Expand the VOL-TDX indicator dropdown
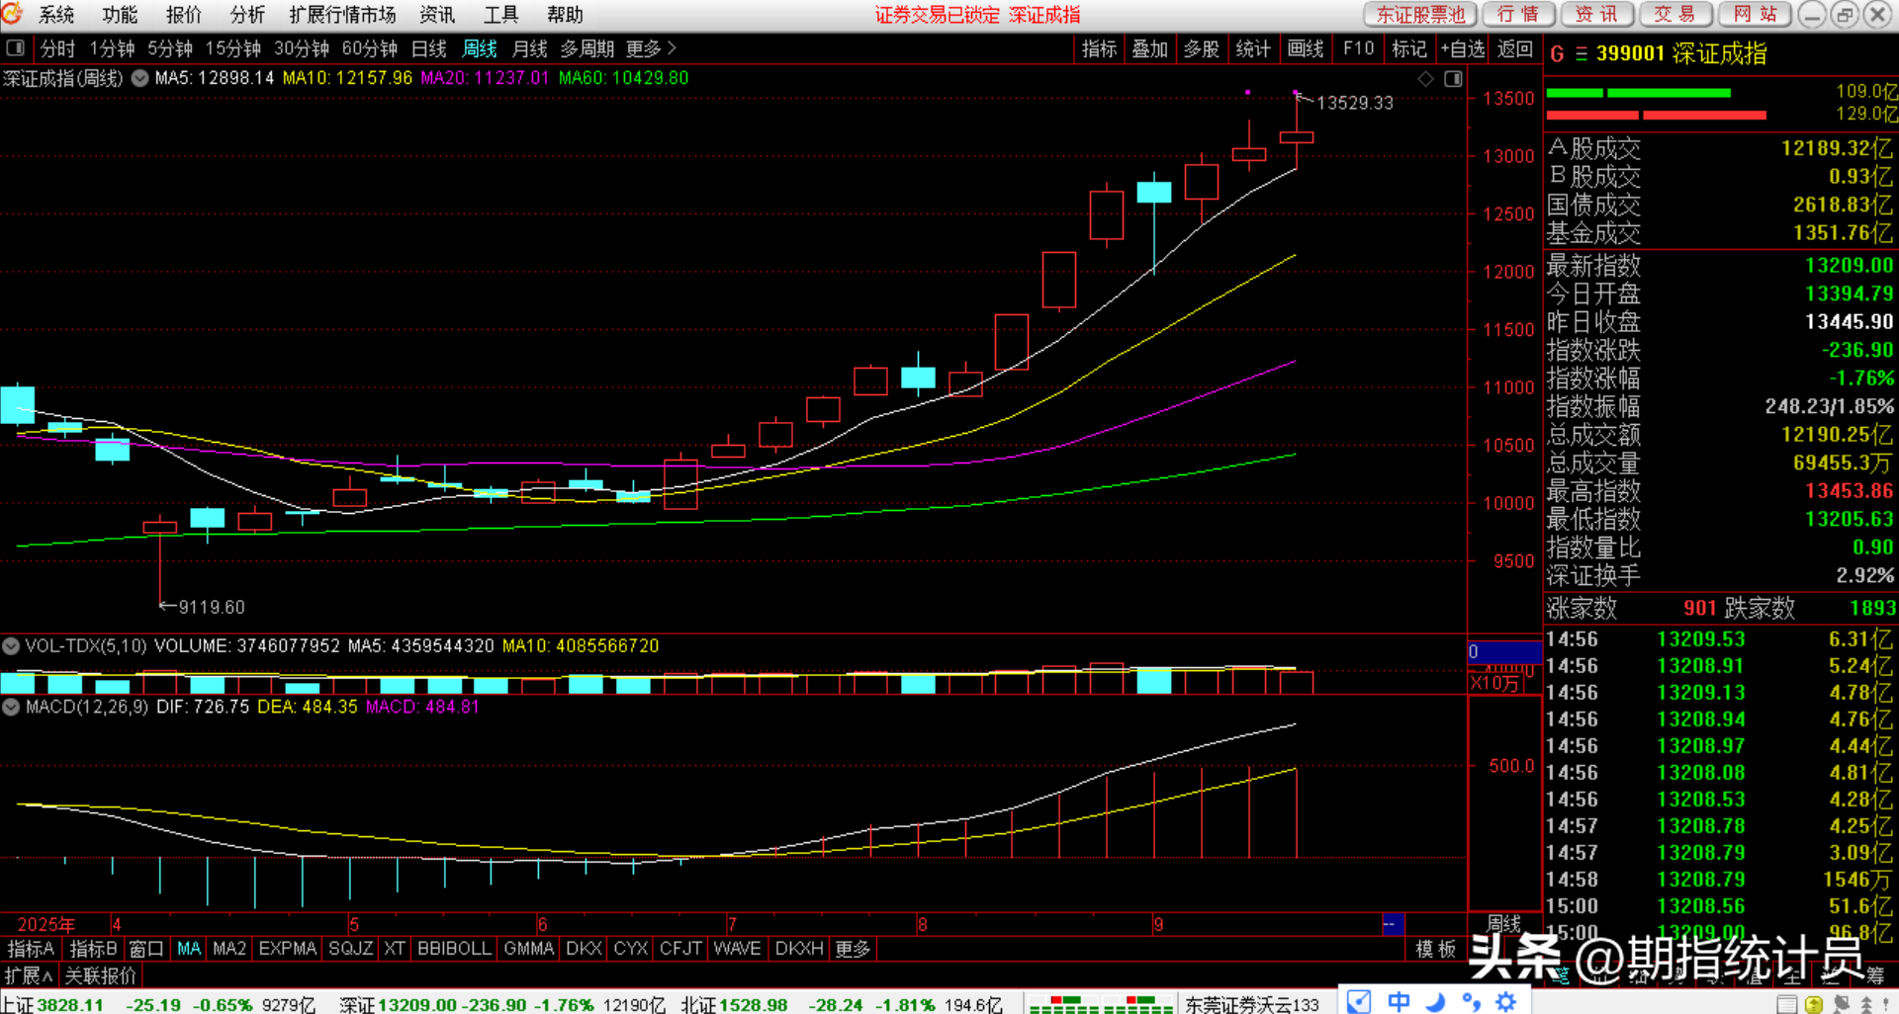 tap(11, 646)
